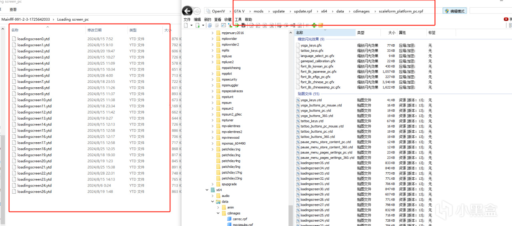Open the 查看 menu in OpenIV
Screen dimensions: 512x226
click(218, 20)
